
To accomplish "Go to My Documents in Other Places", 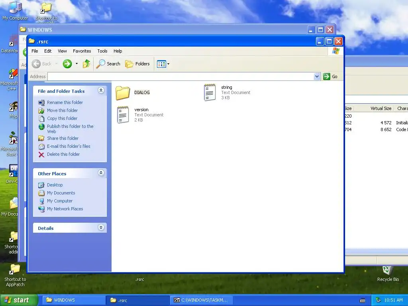I will 61,193.
